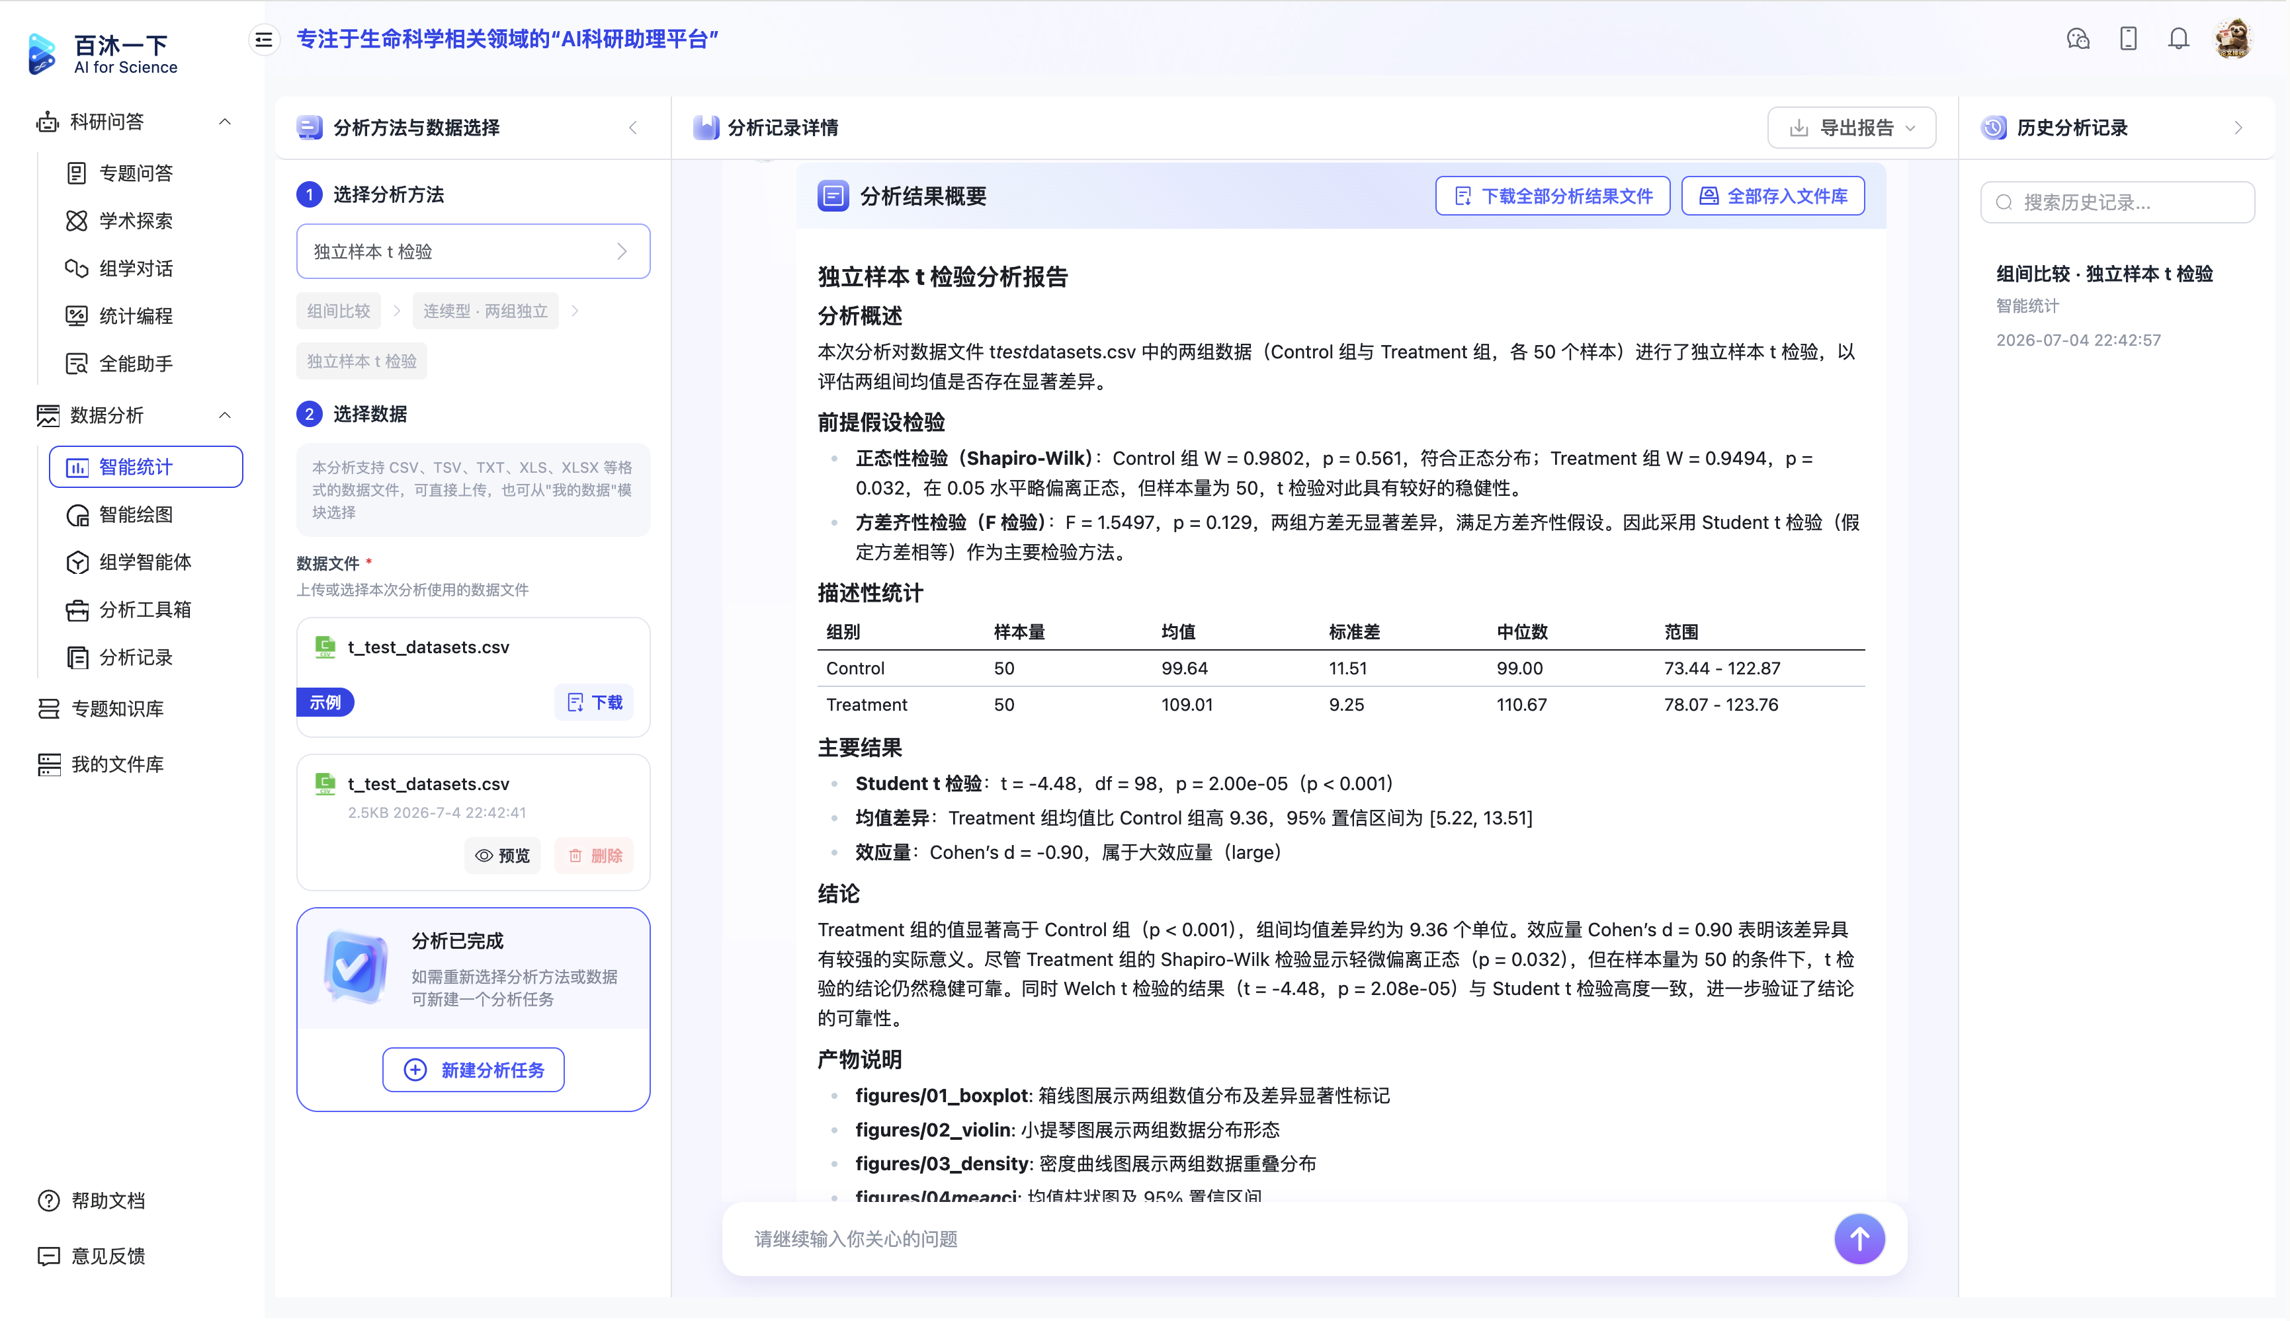
Task: Open 学术探索 in the sidebar
Action: point(135,220)
